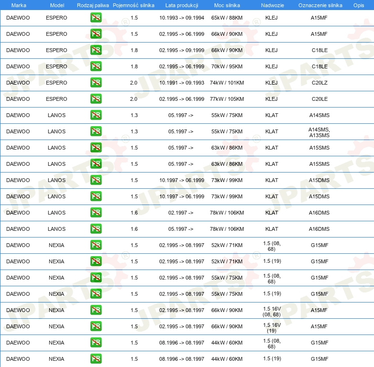Screen dimensions: 374x367
Task: Click fuel icon in ESPERO C20LZ row
Action: tap(96, 83)
